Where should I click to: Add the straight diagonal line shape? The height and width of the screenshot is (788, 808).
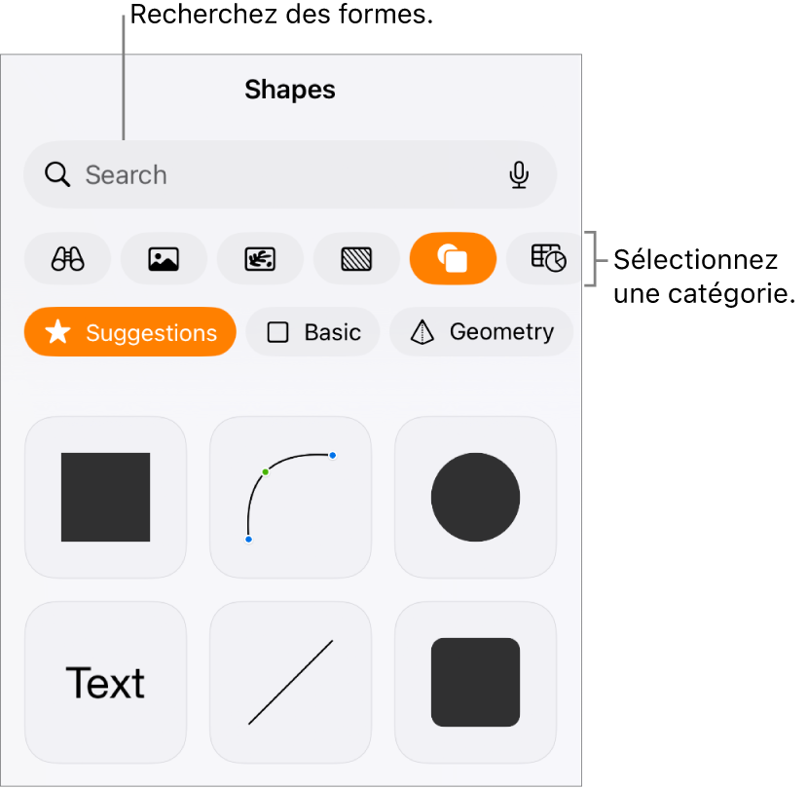pos(290,682)
